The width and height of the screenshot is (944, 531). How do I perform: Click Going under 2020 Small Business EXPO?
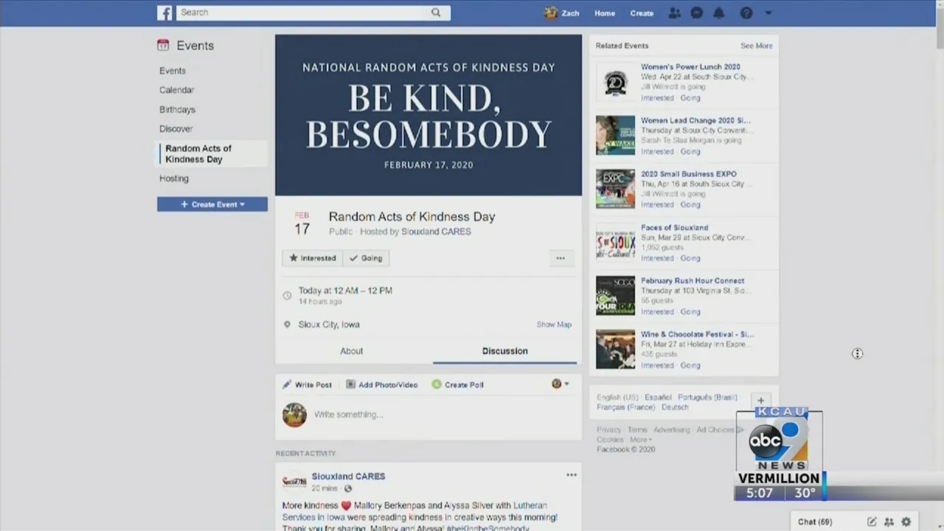click(x=690, y=205)
